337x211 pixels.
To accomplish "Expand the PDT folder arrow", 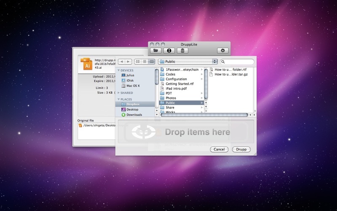I will (202, 93).
